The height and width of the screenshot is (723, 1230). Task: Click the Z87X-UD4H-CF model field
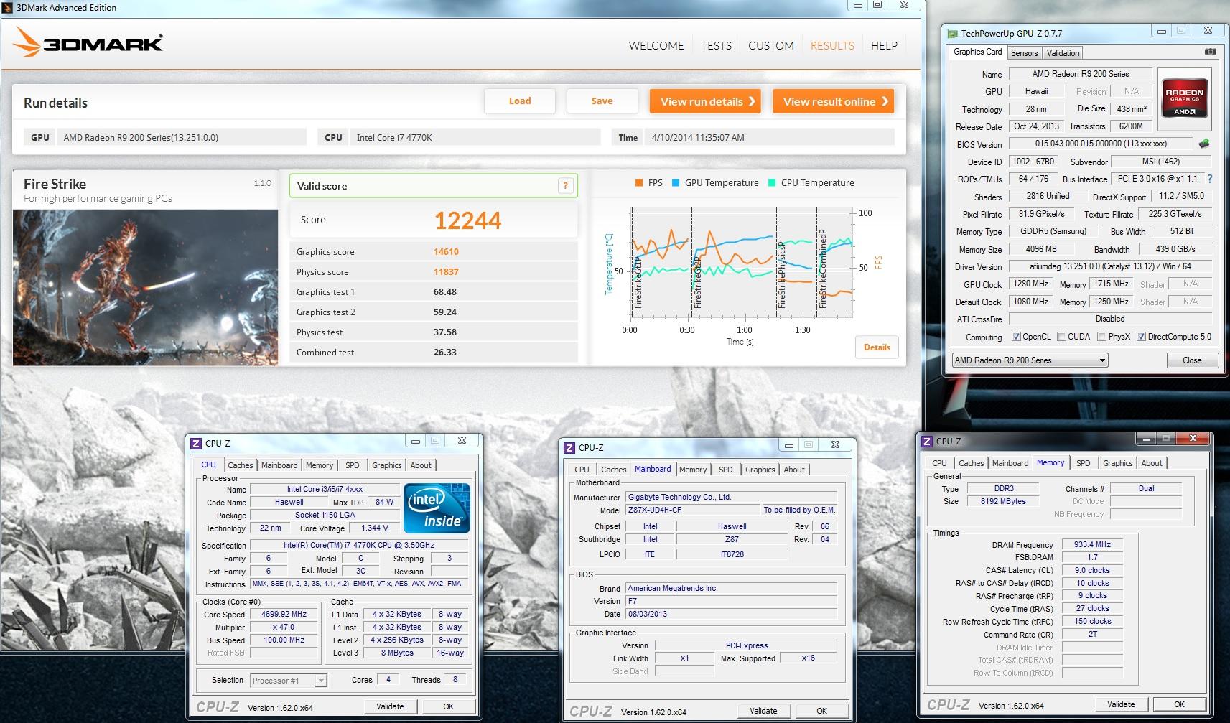click(694, 510)
